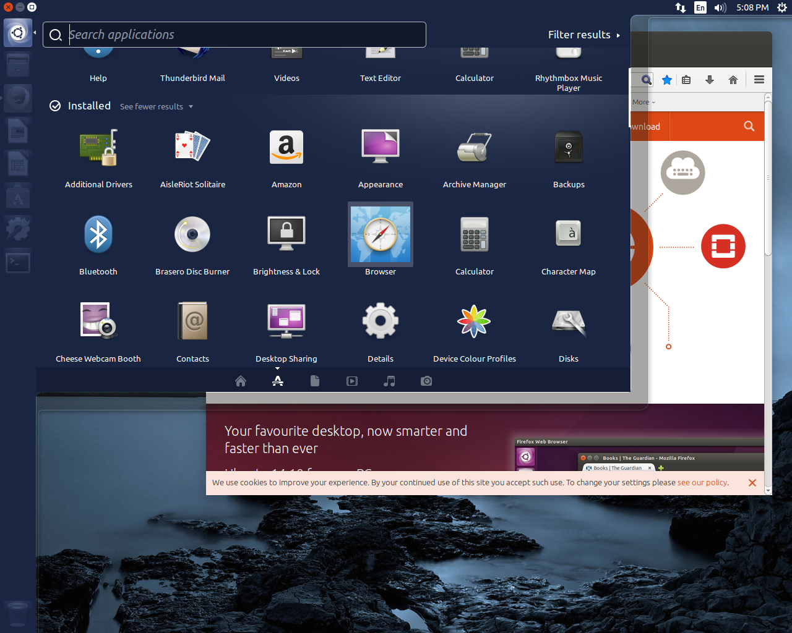Open the Additional Drivers application
792x633 pixels.
click(98, 148)
